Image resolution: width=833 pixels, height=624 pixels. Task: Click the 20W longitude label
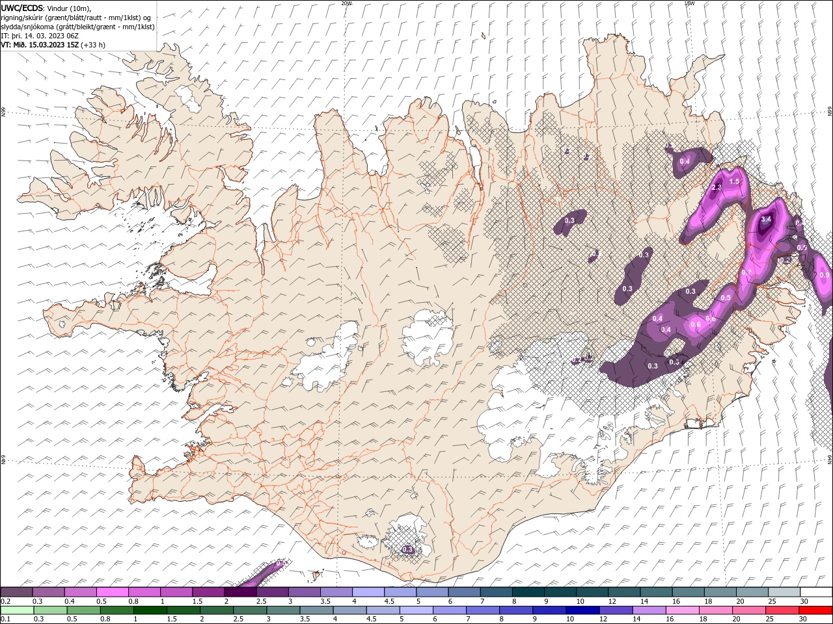(x=346, y=3)
